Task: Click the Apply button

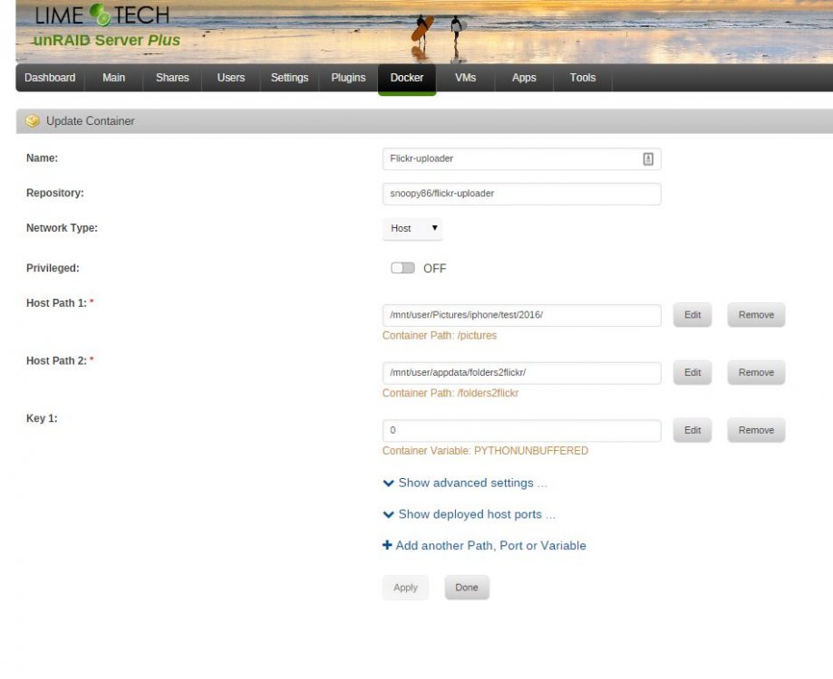Action: pyautogui.click(x=405, y=588)
